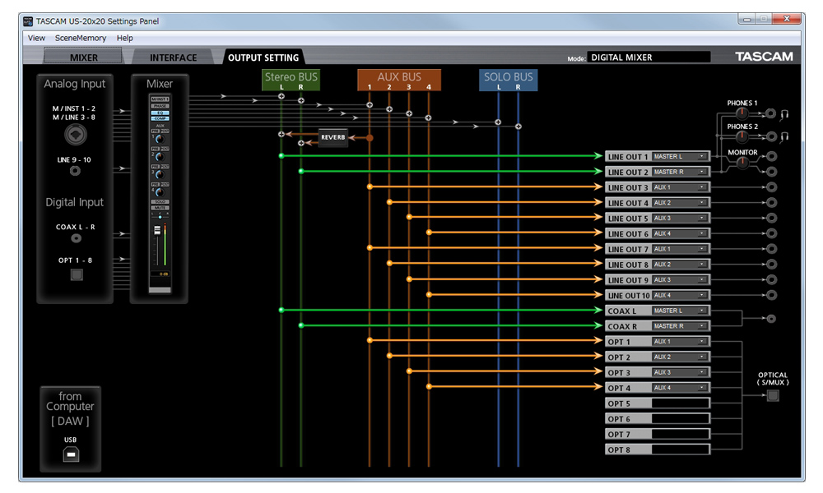Open the OPT 4 source dropdown
The image size is (823, 493).
coord(681,388)
